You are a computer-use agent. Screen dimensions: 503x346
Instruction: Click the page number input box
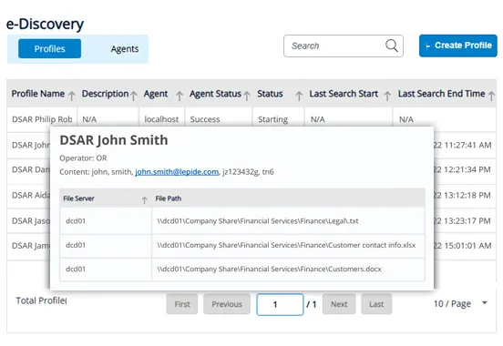coord(280,304)
